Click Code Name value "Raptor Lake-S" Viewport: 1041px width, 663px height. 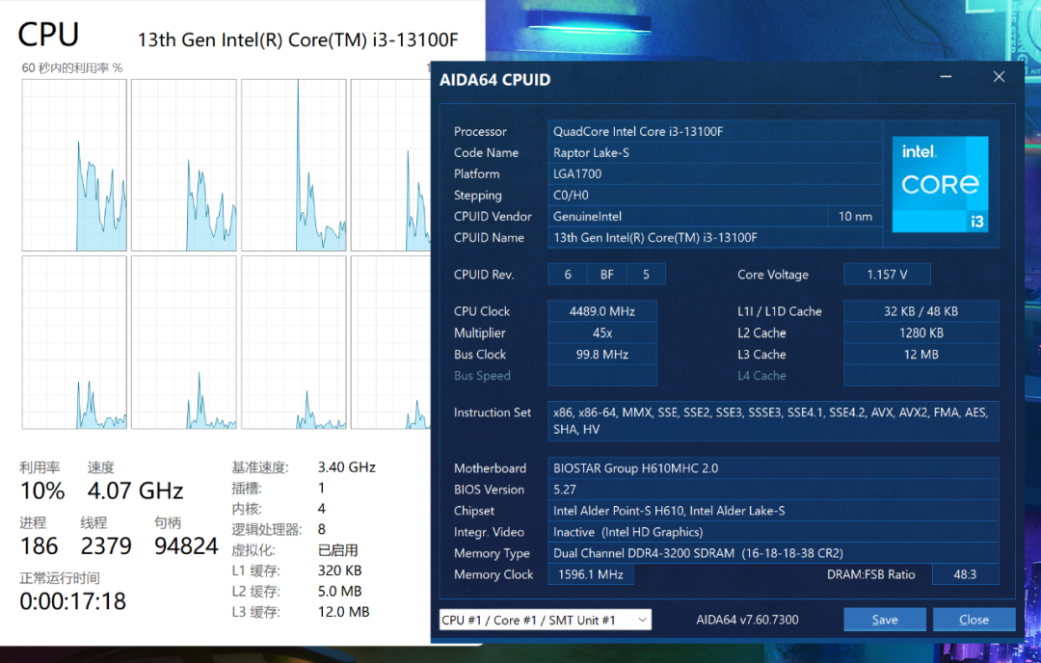(x=715, y=152)
